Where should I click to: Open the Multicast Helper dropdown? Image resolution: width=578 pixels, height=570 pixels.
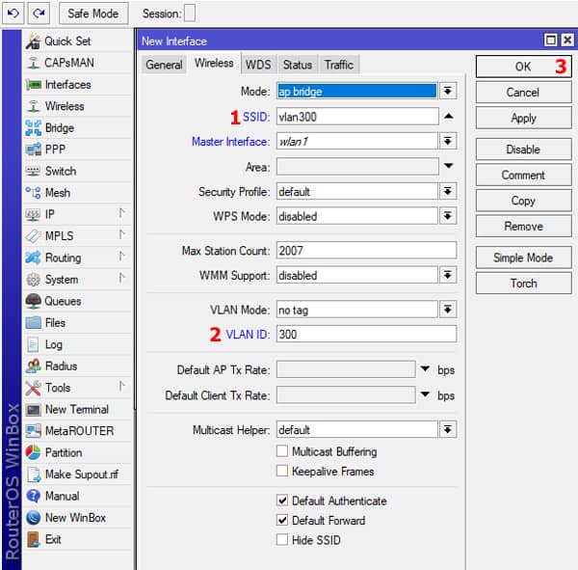click(x=448, y=429)
